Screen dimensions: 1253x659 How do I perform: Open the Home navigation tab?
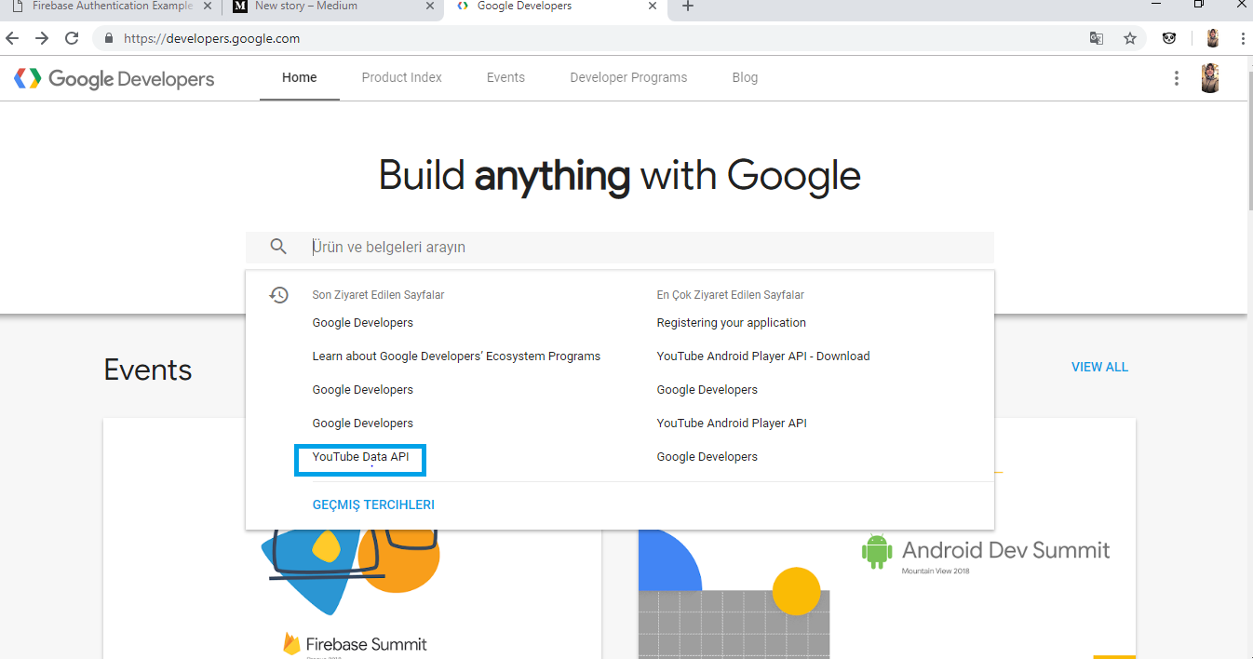(300, 77)
